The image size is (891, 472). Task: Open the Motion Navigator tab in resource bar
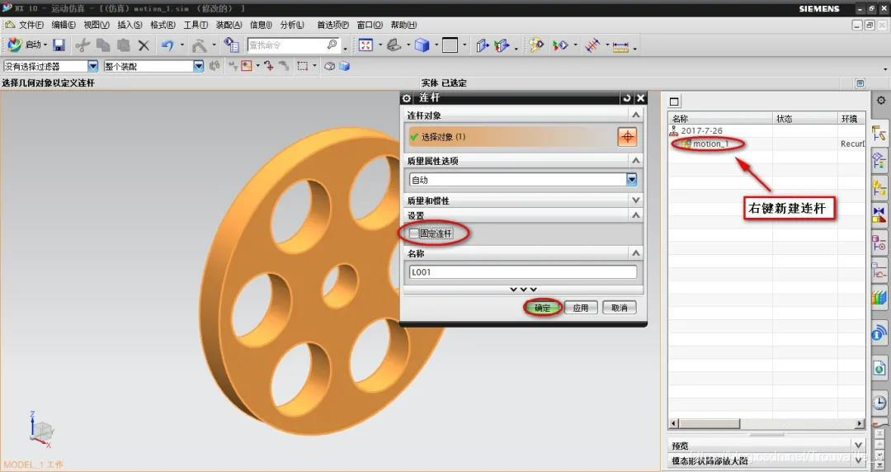pyautogui.click(x=879, y=135)
